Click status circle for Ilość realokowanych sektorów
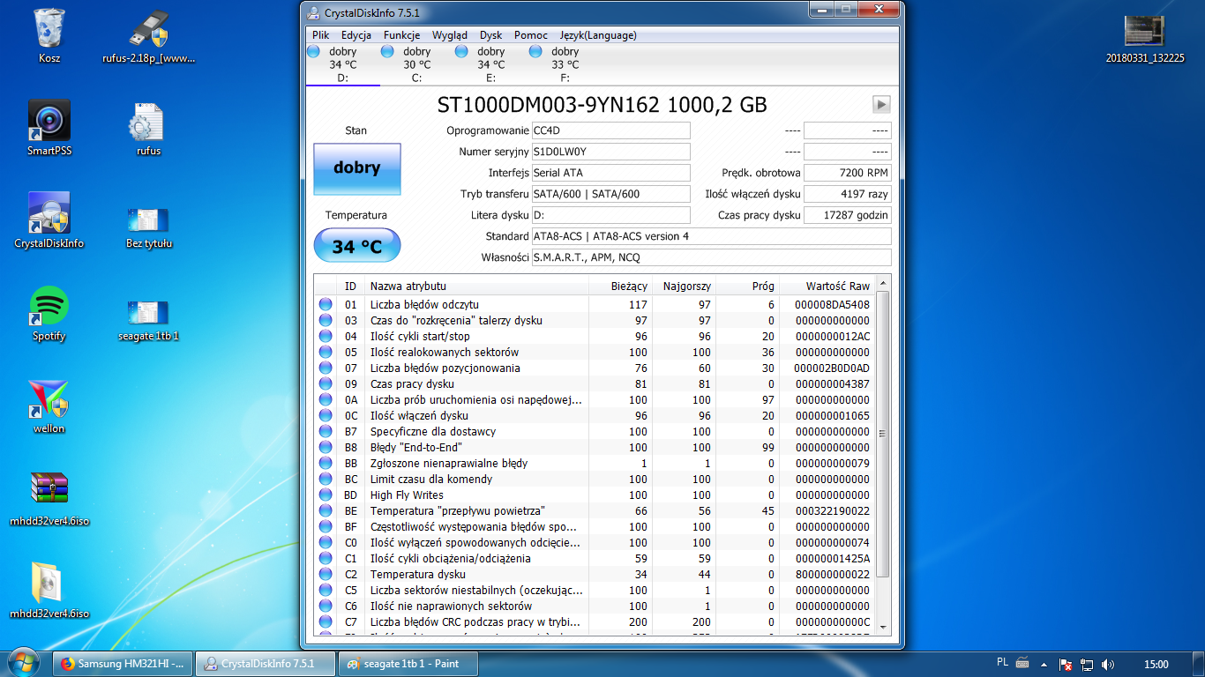Viewport: 1205px width, 677px height. (326, 353)
